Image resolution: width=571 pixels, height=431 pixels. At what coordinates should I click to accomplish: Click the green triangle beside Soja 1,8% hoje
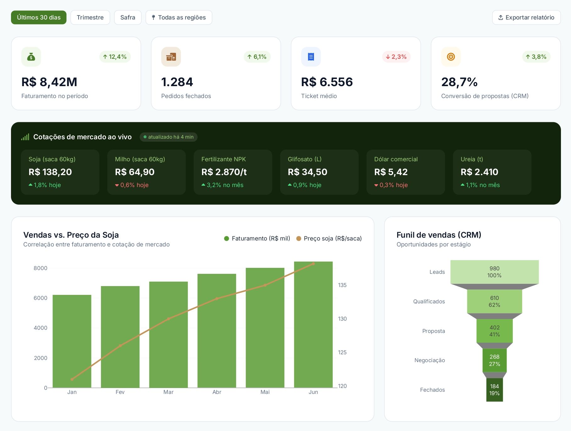[30, 185]
